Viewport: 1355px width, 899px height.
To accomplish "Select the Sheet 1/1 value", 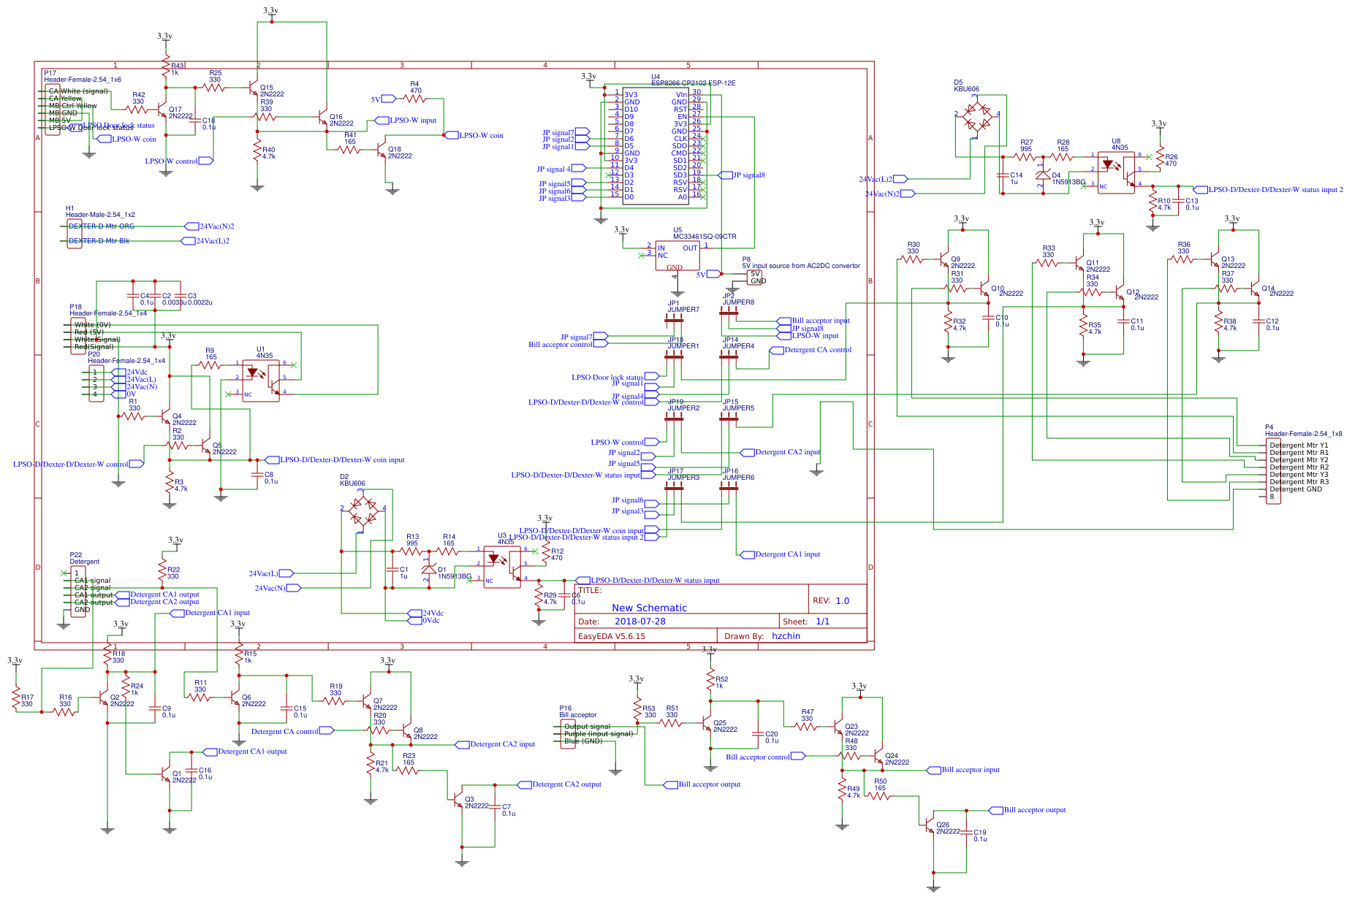I will pos(822,621).
